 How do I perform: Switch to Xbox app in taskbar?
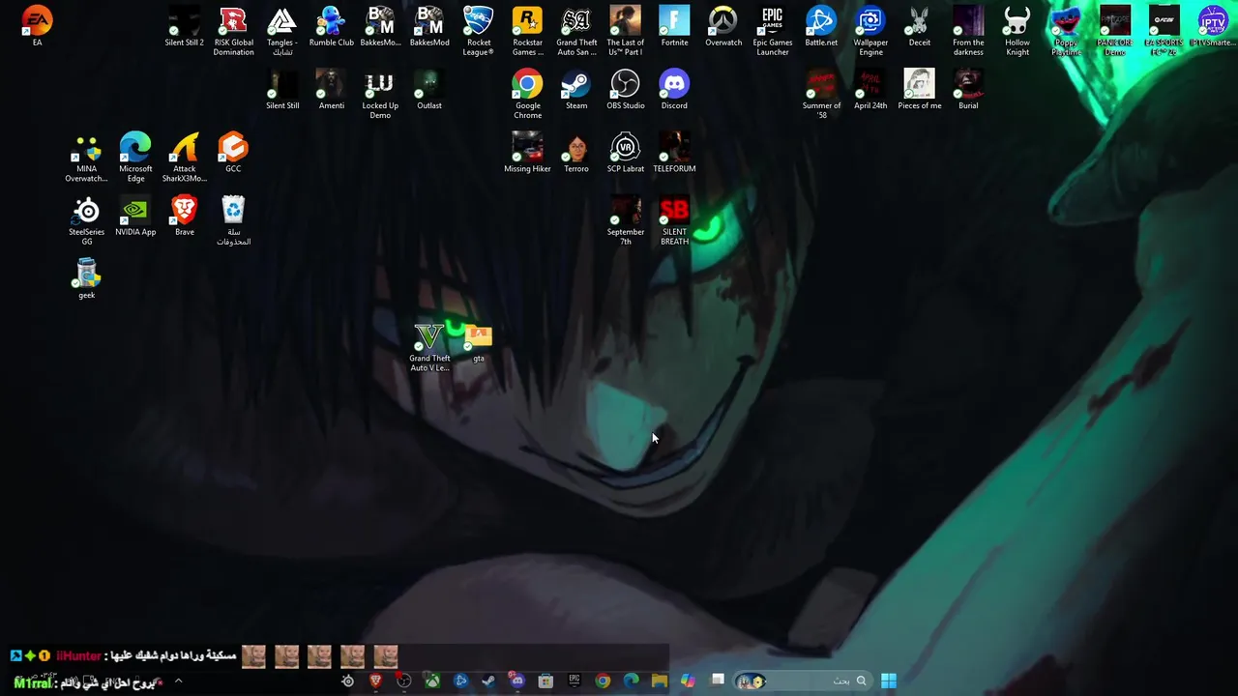(x=432, y=681)
